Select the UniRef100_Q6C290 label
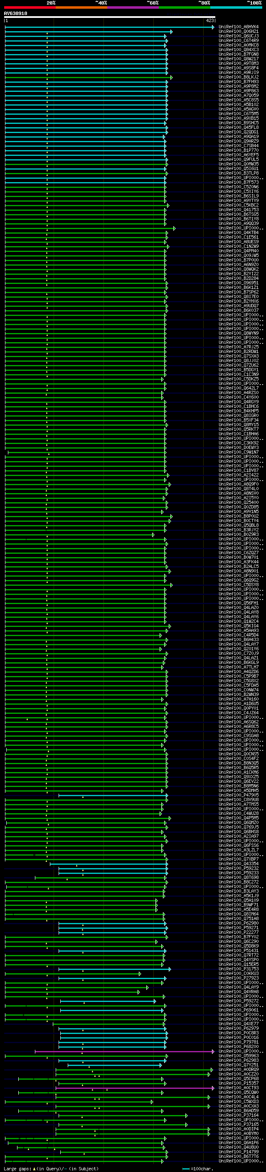266x1172 pixels. pyautogui.click(x=239, y=942)
